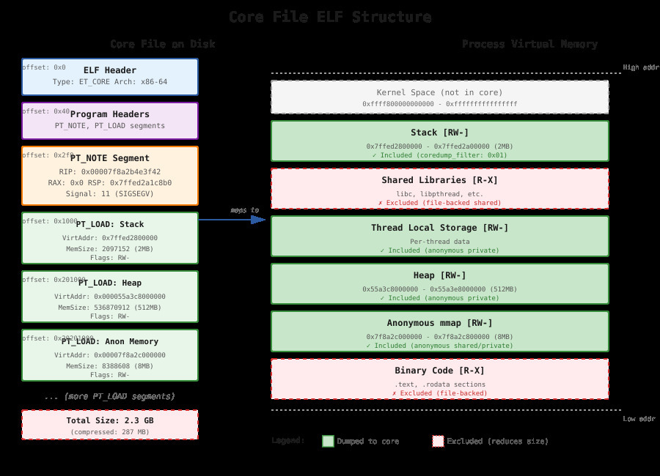
Task: Click 'Flags: RW-' in the Stack segment
Action: pos(110,257)
